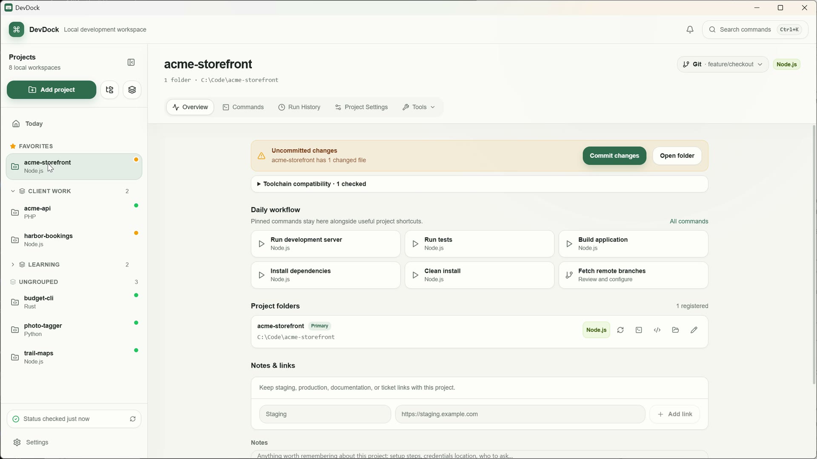Open the budget-cli project
The width and height of the screenshot is (817, 459).
pos(74,302)
